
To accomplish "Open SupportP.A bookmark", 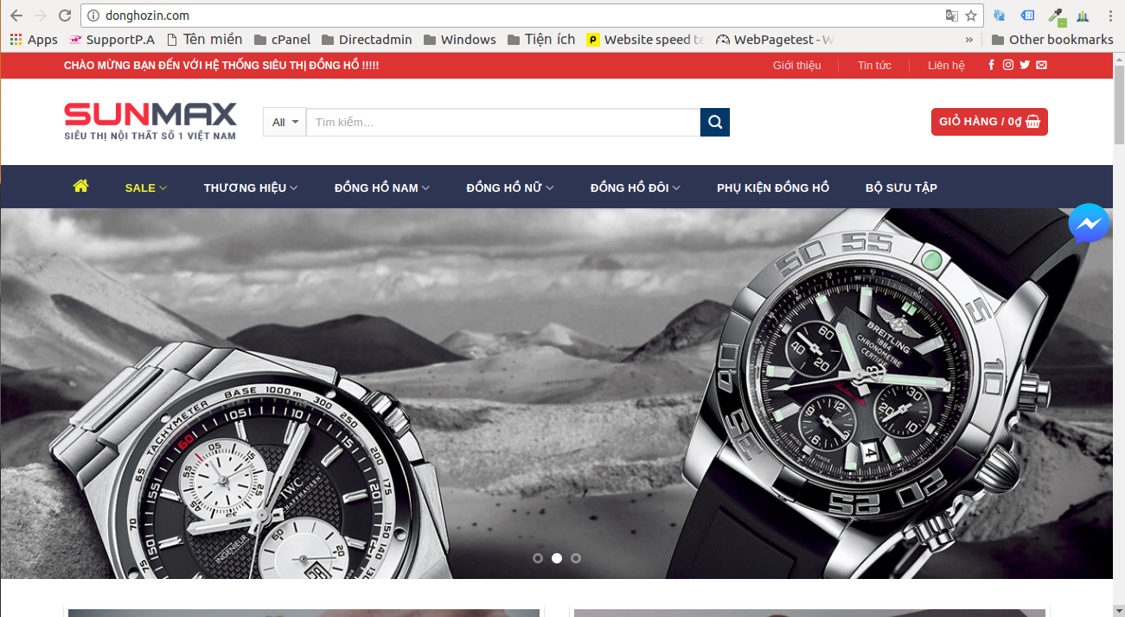I will tap(112, 40).
